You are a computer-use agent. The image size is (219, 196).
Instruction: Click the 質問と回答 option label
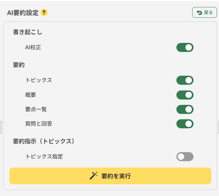pos(39,124)
